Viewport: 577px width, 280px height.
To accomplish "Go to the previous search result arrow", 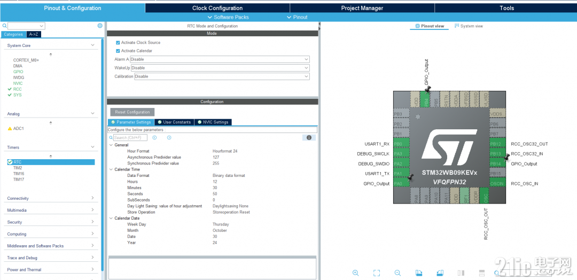I will coord(154,138).
